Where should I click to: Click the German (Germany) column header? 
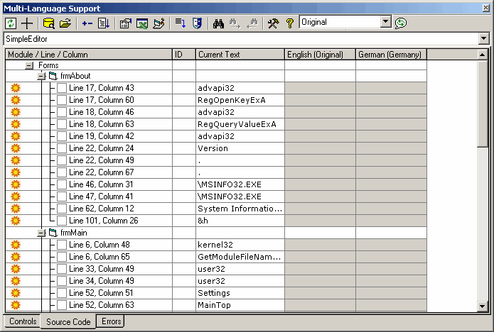pos(390,55)
